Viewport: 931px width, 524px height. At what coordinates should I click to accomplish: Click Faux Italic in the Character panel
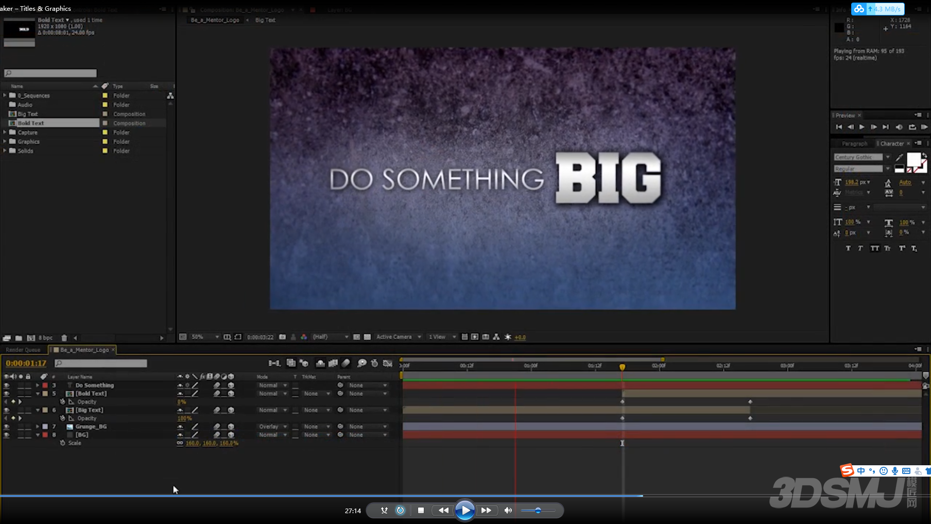[860, 248]
